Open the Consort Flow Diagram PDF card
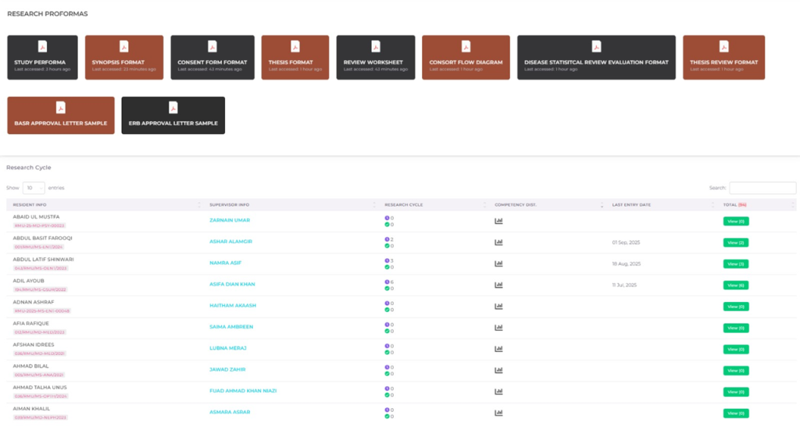 point(466,57)
